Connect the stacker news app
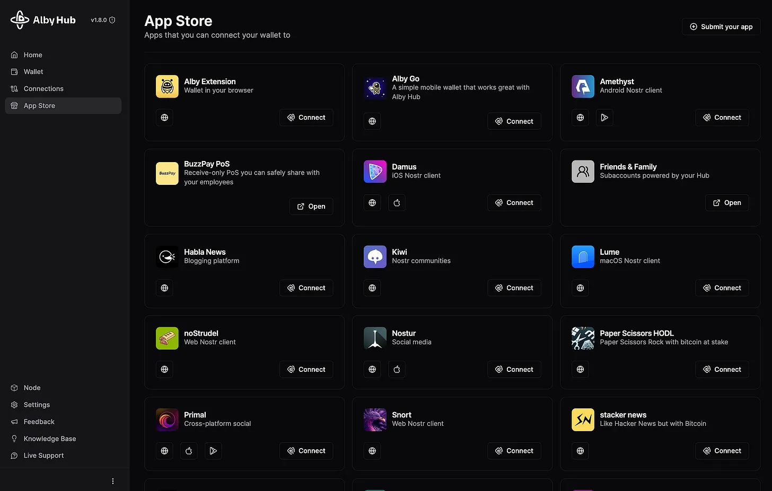772x491 pixels. pyautogui.click(x=722, y=451)
